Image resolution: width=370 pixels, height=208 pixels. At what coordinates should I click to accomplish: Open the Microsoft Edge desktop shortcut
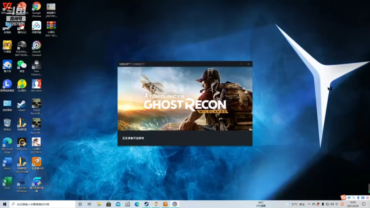[7, 146]
